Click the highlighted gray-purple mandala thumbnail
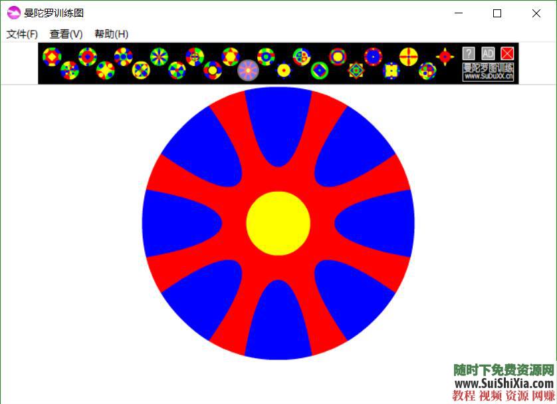This screenshot has height=404, width=557. click(248, 70)
